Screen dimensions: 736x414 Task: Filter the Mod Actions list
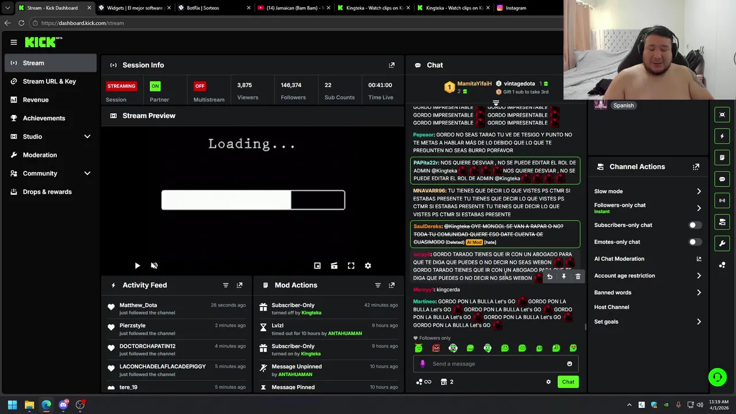[x=378, y=285]
